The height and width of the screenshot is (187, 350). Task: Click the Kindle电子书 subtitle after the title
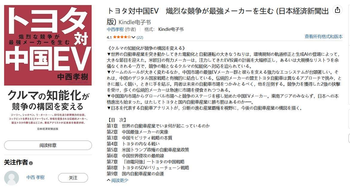click(135, 22)
